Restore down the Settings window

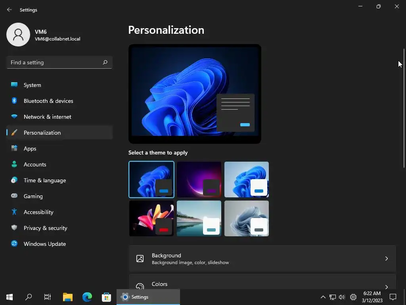pos(379,6)
